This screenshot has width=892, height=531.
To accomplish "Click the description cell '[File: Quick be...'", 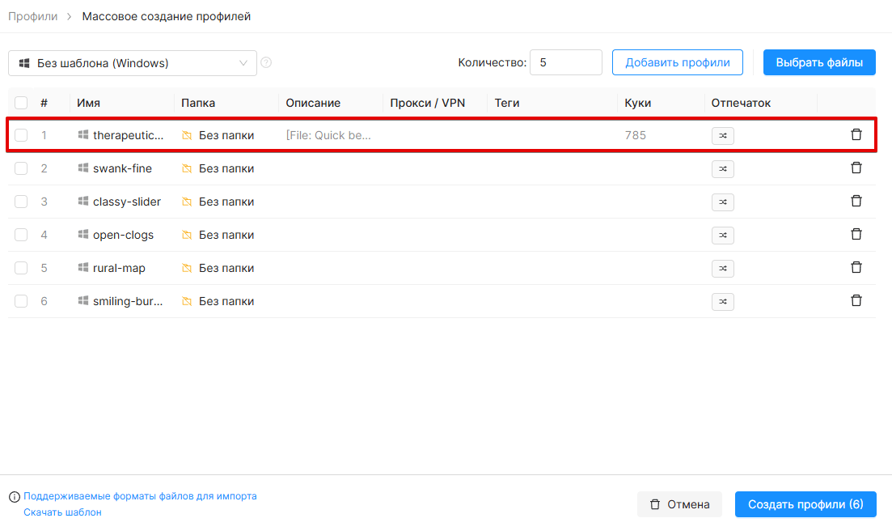I will point(328,135).
